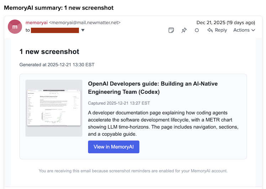The image size is (266, 189).
Task: Click the memoryai@mail.newmatter.net email address
Action: [85, 22]
